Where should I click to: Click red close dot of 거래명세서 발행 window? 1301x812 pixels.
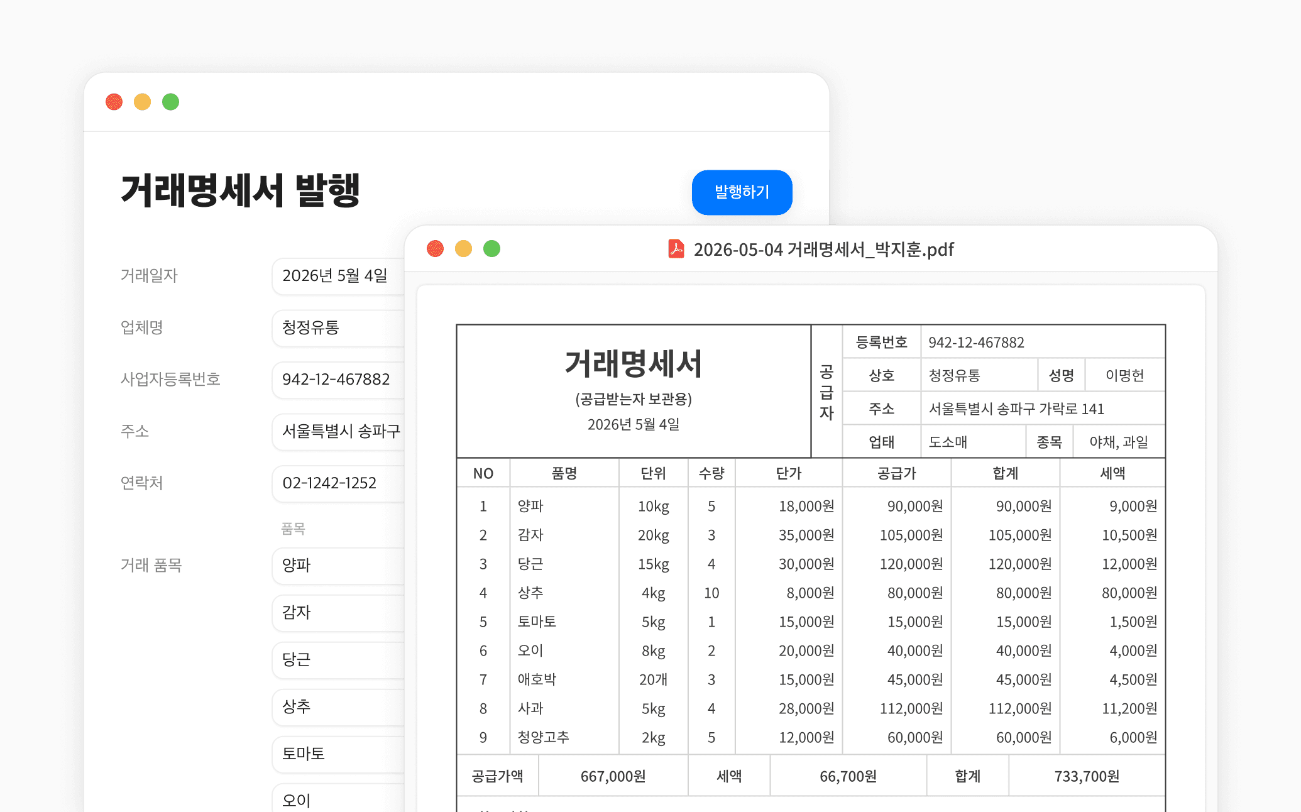click(114, 102)
